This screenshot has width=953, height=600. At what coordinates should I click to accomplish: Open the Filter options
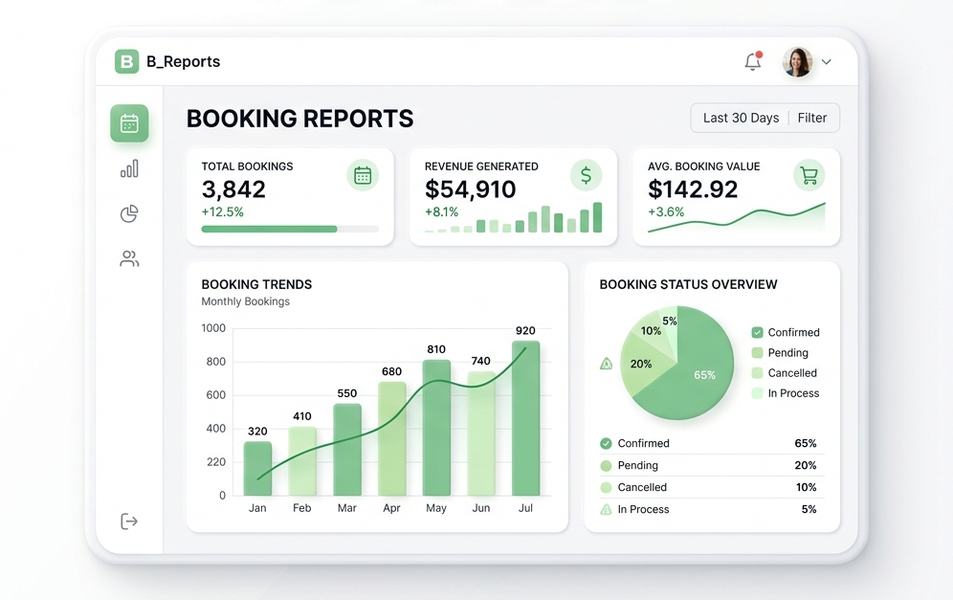click(x=812, y=118)
